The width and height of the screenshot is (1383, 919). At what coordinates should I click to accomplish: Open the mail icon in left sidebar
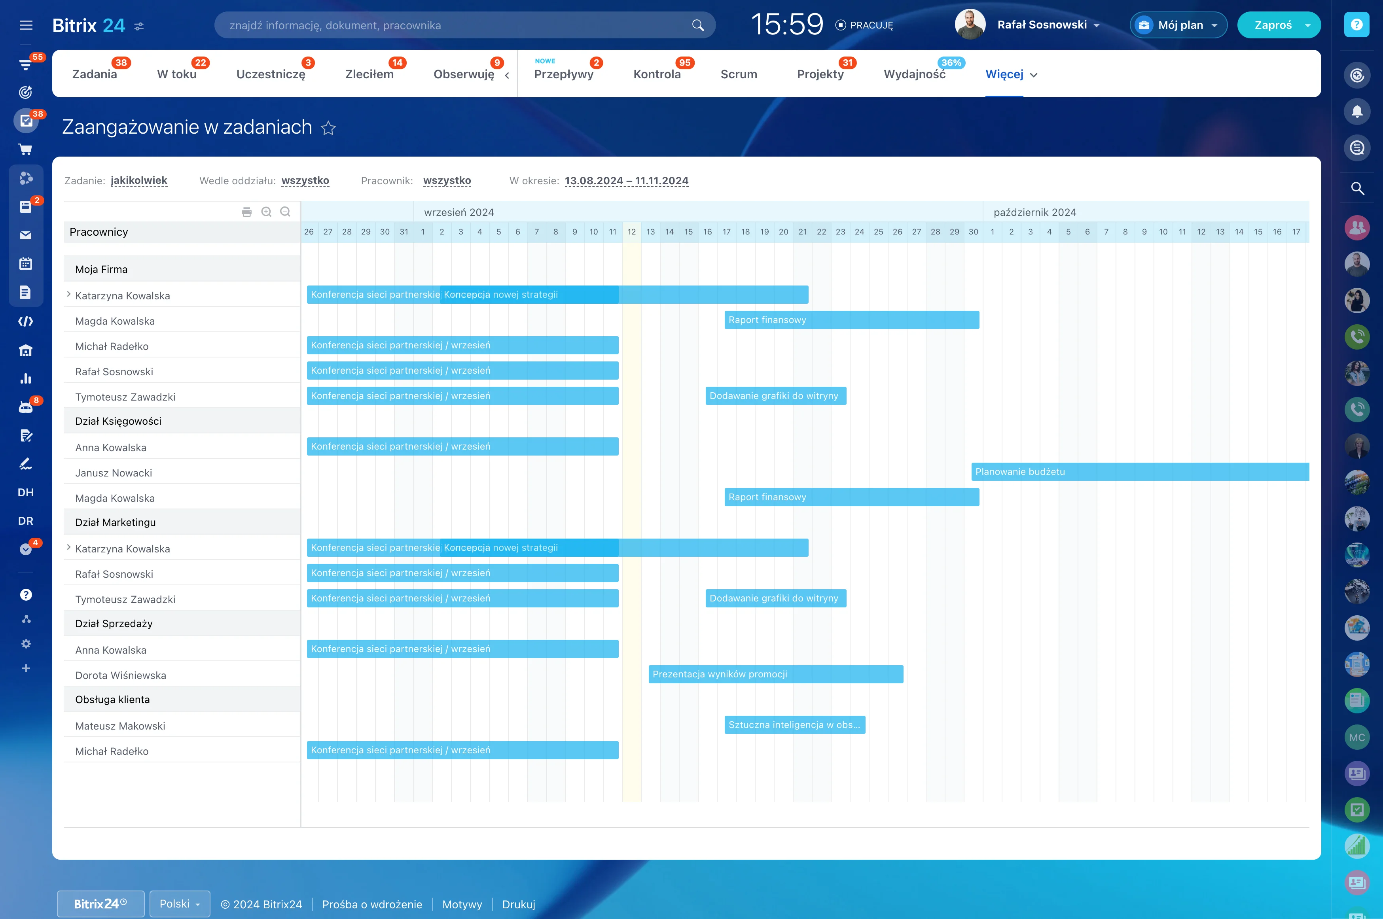[26, 235]
